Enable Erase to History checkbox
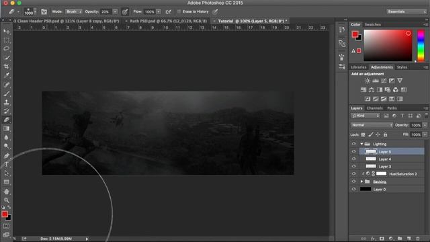This screenshot has height=242, width=430. (x=179, y=11)
